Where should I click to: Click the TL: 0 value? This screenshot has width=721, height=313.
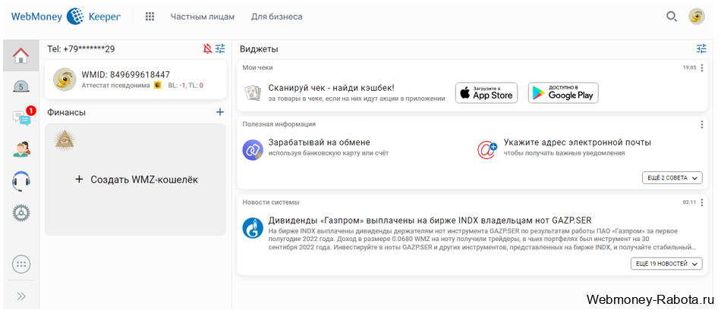tap(195, 86)
